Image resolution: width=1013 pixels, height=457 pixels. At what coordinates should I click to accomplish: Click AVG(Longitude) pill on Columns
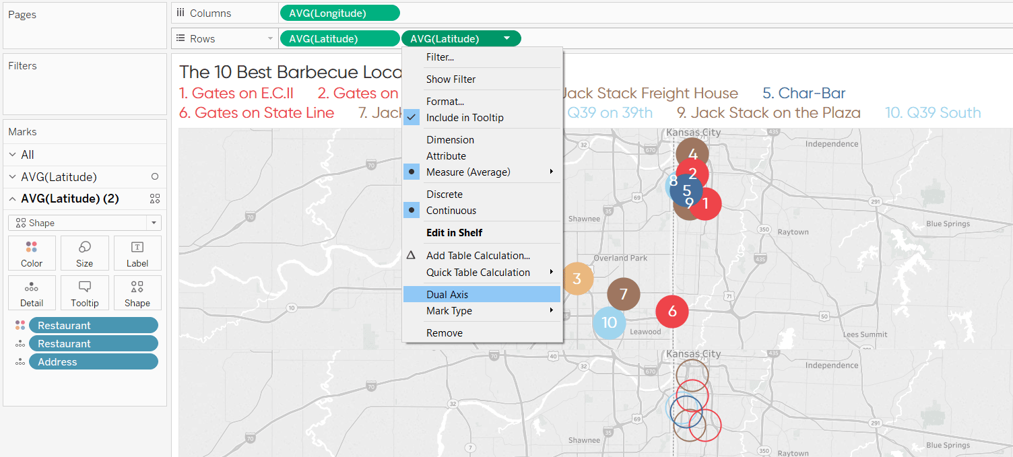[x=339, y=13]
